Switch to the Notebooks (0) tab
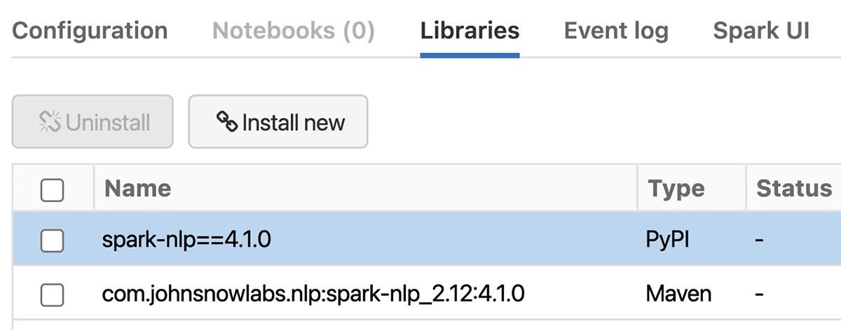Screen dimensions: 841x330 294,31
